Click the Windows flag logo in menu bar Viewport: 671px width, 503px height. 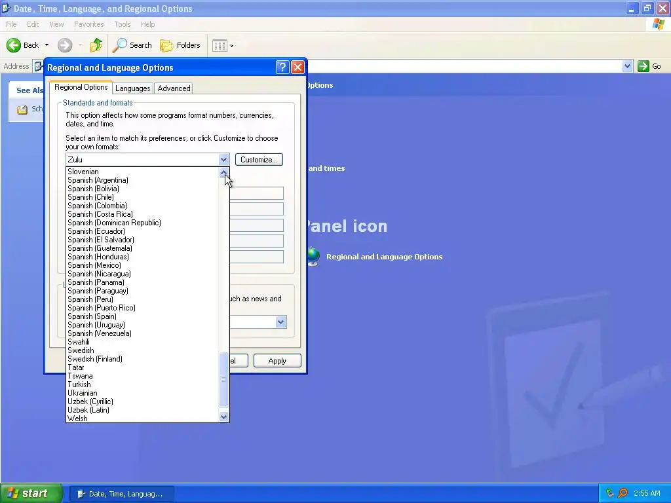(658, 24)
